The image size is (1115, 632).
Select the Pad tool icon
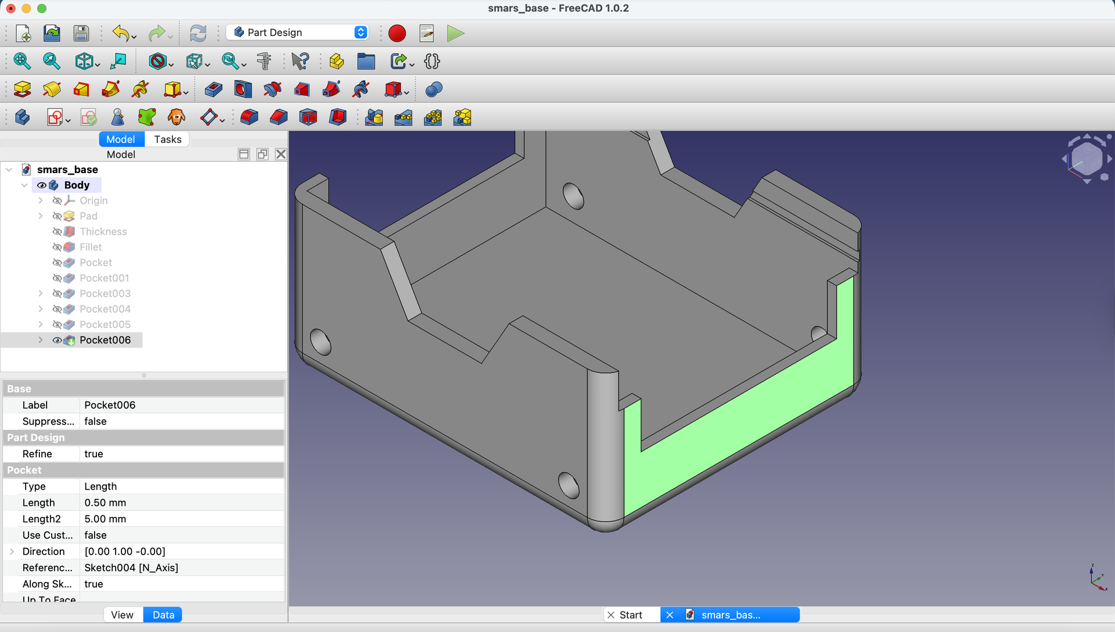tap(22, 89)
